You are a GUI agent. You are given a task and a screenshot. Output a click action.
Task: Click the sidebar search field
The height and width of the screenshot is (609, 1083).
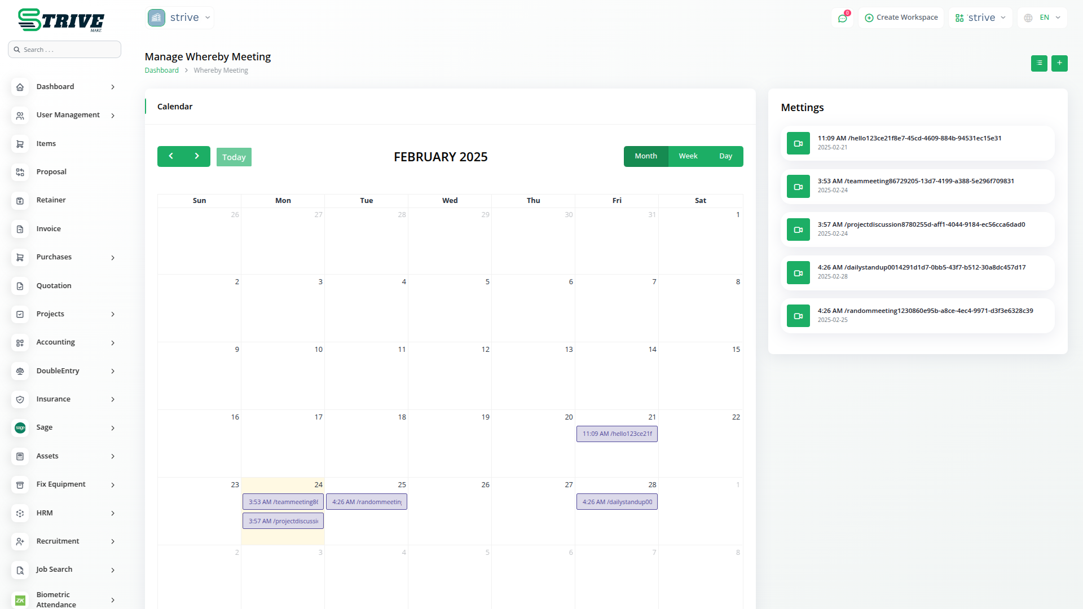click(65, 50)
